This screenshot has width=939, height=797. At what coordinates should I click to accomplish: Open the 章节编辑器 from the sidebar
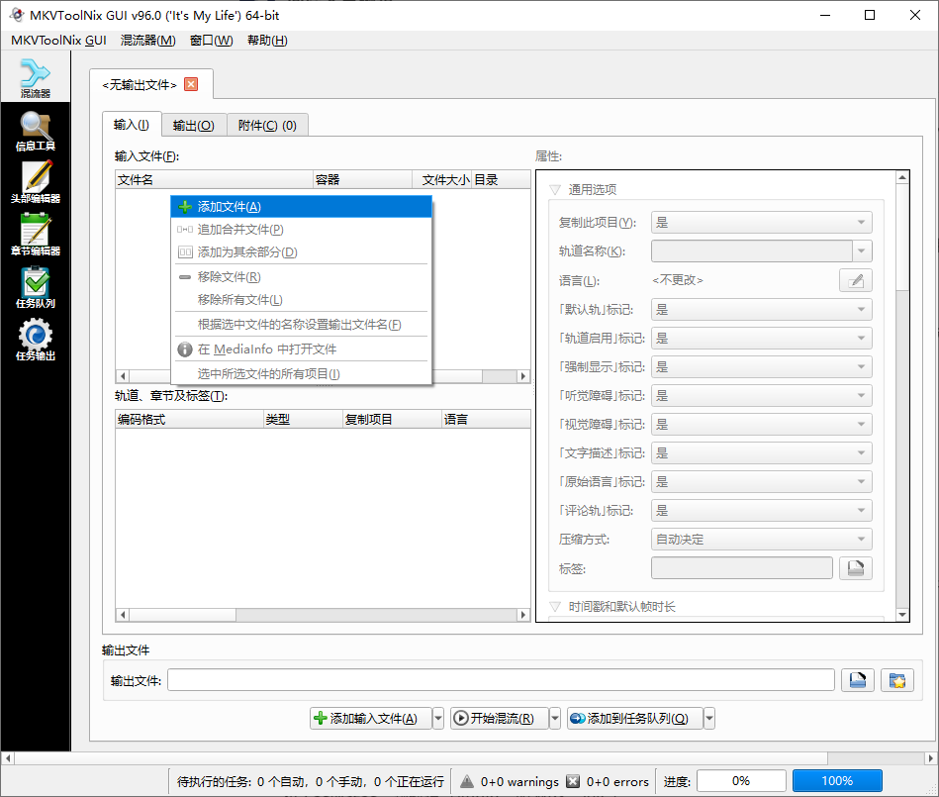click(x=36, y=236)
